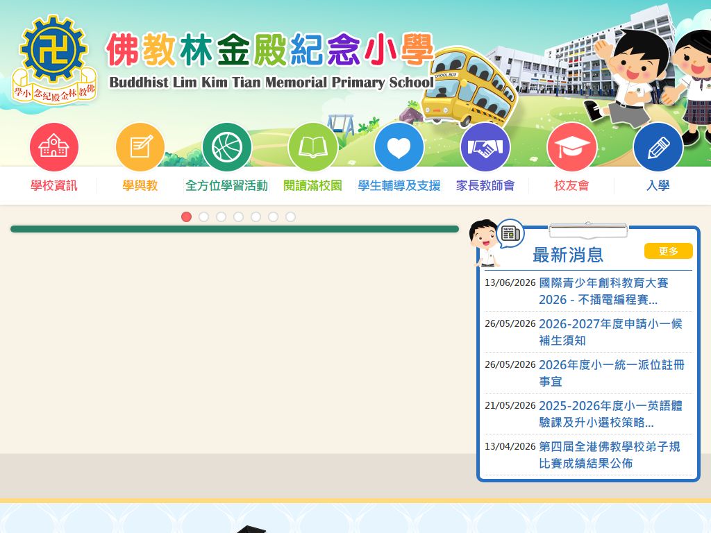This screenshot has height=533, width=711.
Task: Open news 國際青少年創科教育大賽 2026
Action: pos(603,291)
